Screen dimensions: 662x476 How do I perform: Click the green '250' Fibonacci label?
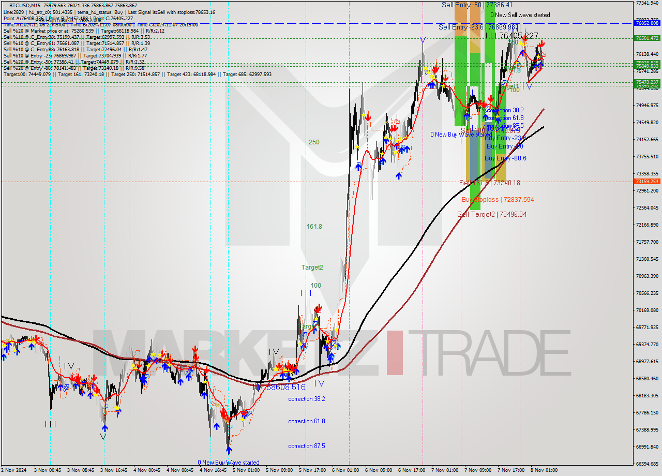[x=314, y=142]
